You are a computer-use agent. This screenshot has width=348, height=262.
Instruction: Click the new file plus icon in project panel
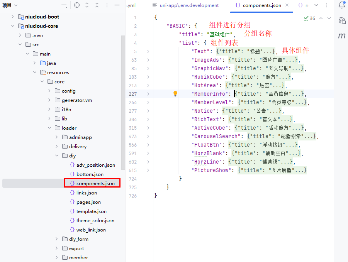pyautogui.click(x=64, y=5)
